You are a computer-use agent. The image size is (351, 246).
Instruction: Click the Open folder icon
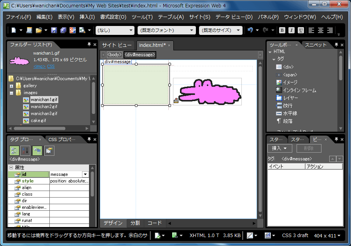[39, 30]
